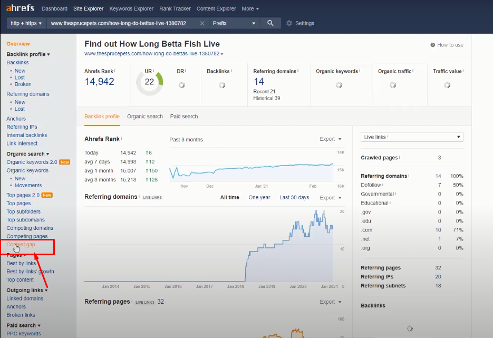Switch to Paid search tab
The image size is (493, 338).
coord(184,117)
